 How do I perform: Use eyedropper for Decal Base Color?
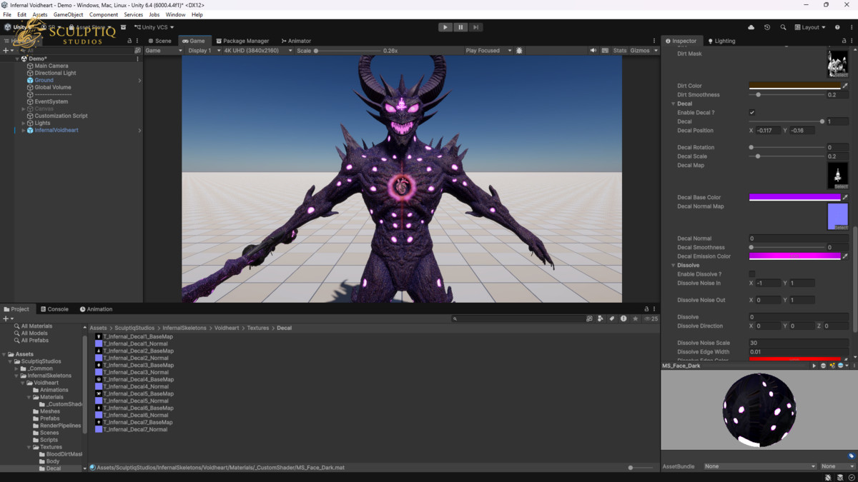tap(845, 197)
